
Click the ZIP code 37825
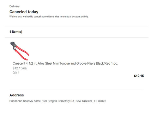pyautogui.click(x=102, y=101)
